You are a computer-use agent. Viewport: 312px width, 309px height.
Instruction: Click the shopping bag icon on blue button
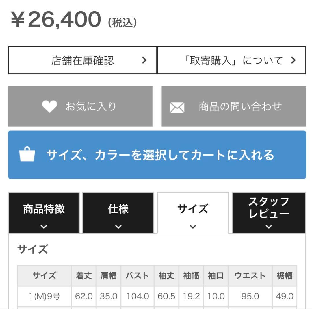(x=27, y=155)
